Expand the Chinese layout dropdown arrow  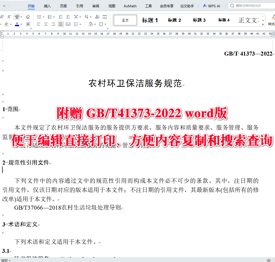pos(80,17)
